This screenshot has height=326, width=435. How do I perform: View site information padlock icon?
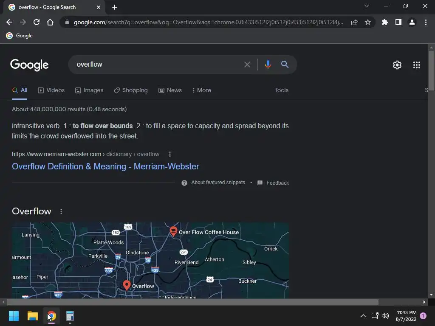67,22
